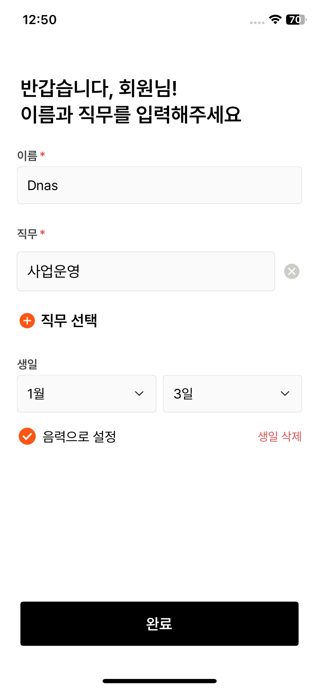
Task: Clear the 사업운영 job field with X icon
Action: pos(291,271)
